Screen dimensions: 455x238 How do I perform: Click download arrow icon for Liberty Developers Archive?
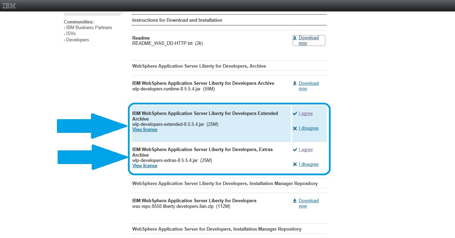pyautogui.click(x=295, y=83)
